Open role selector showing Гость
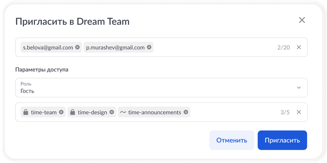 (161, 87)
